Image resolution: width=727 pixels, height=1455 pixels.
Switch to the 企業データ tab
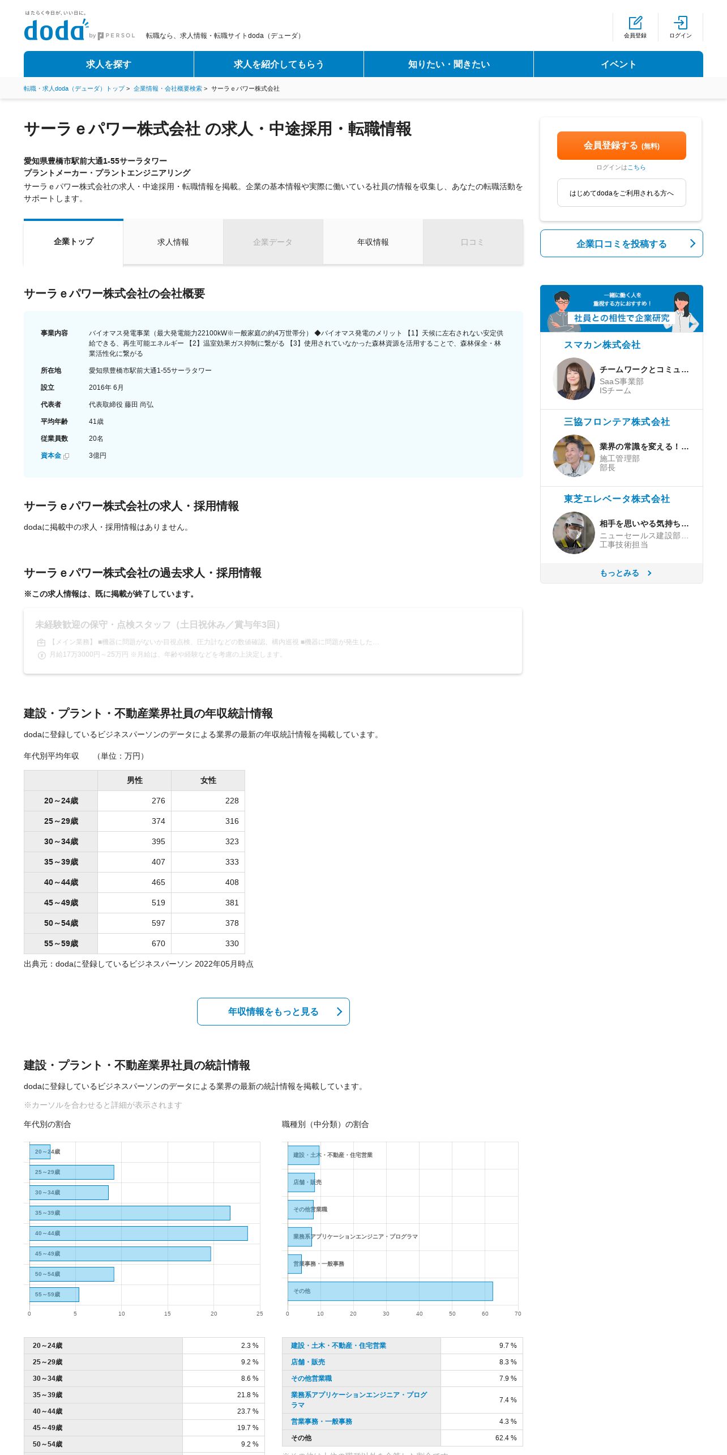pyautogui.click(x=273, y=242)
